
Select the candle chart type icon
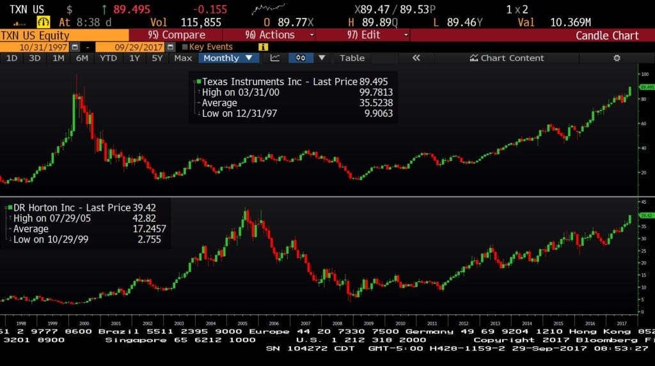tap(301, 58)
